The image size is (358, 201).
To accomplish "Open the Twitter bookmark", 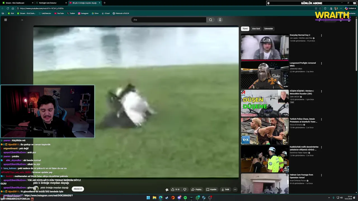I will click(x=71, y=13).
